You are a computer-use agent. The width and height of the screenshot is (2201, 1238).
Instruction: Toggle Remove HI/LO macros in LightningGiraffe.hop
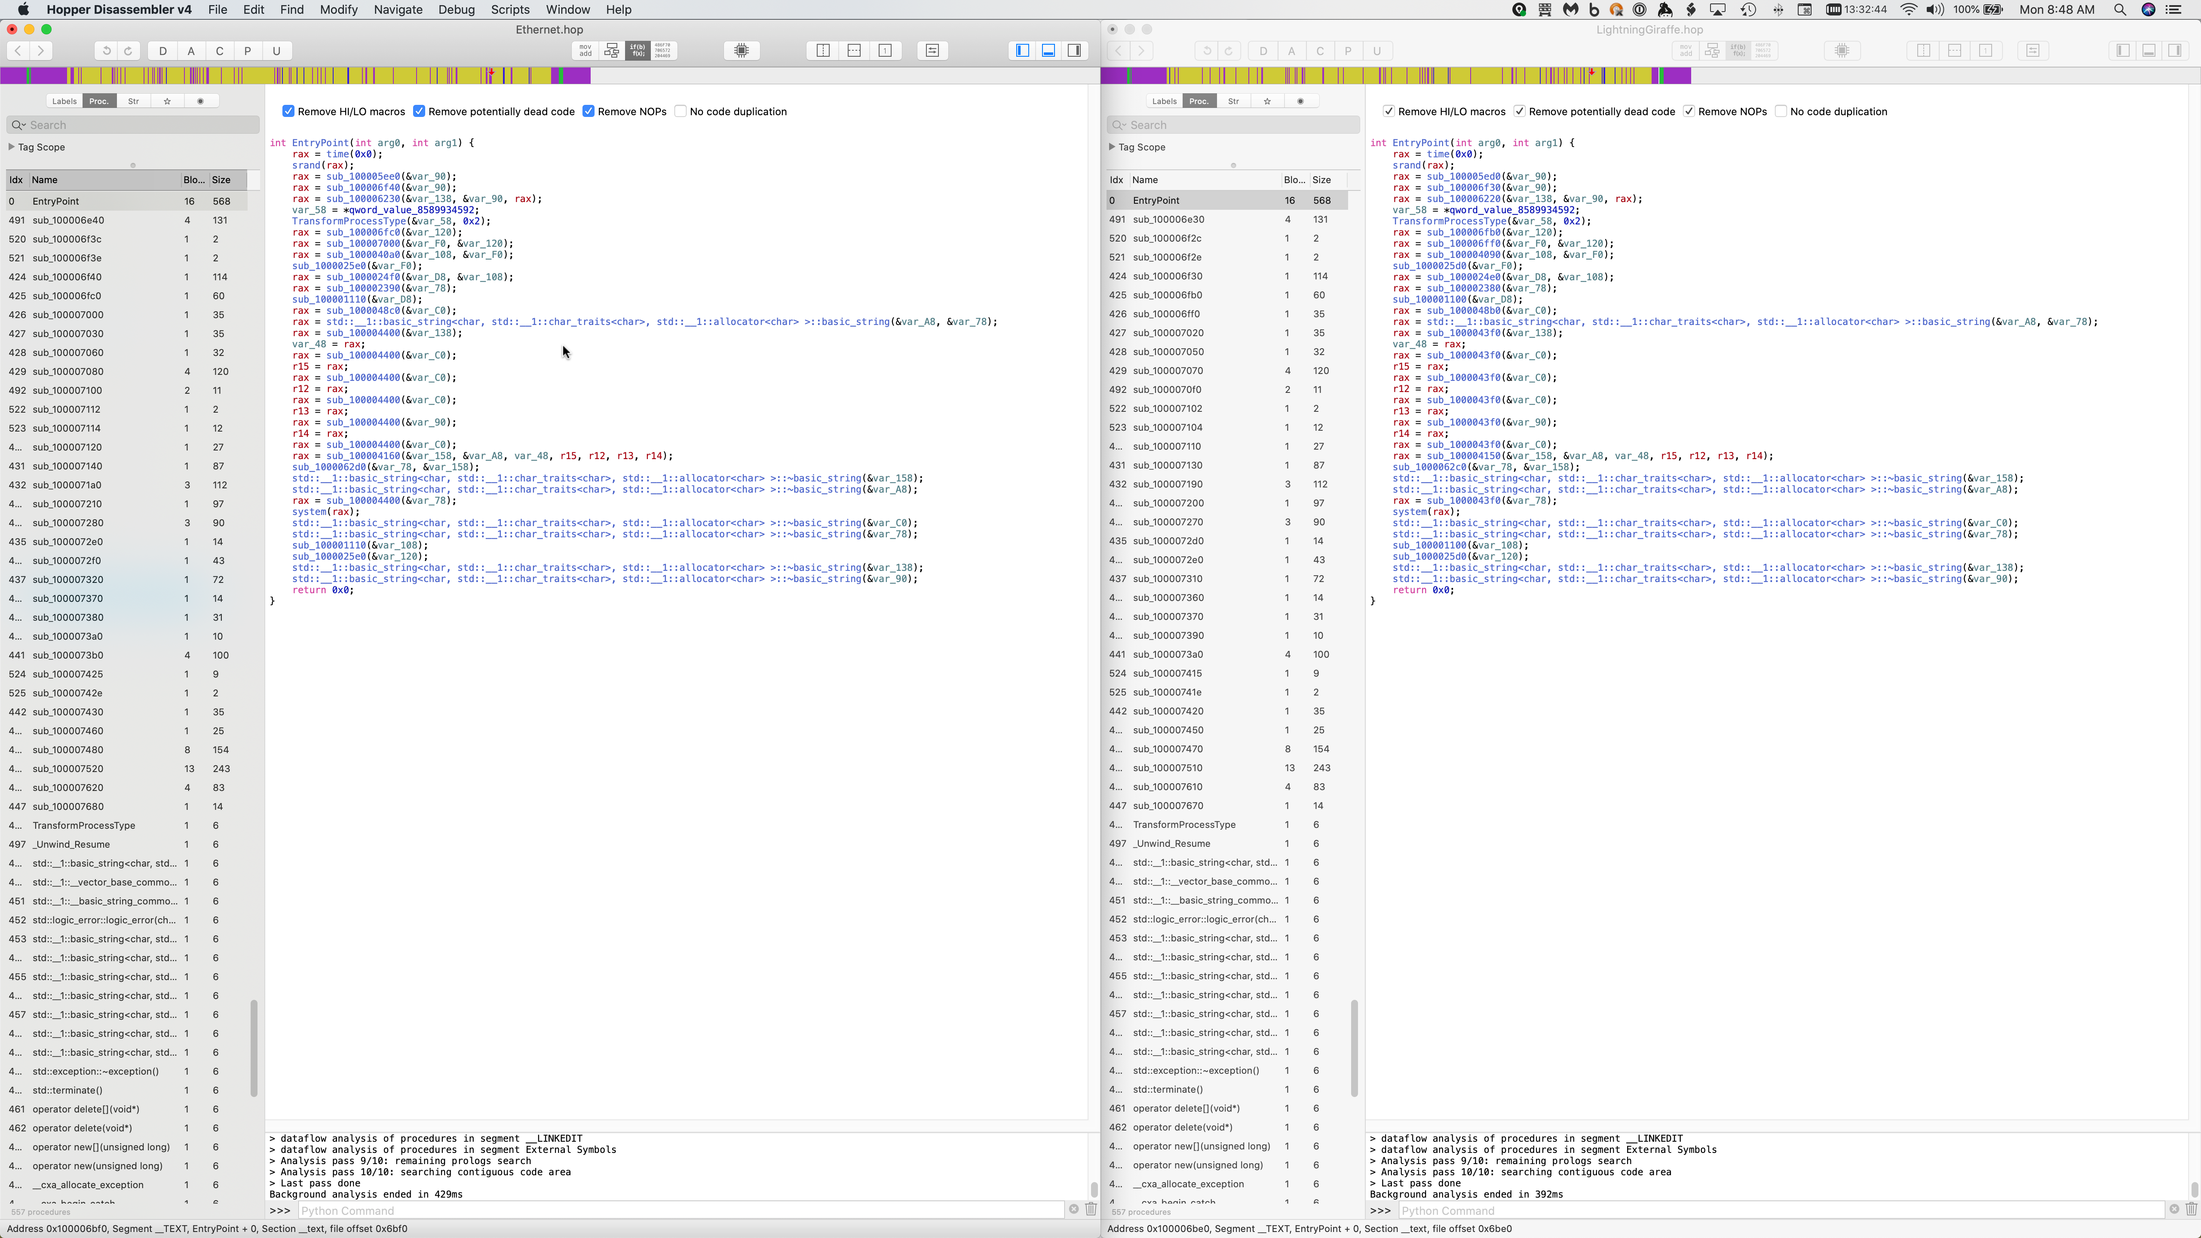tap(1389, 111)
